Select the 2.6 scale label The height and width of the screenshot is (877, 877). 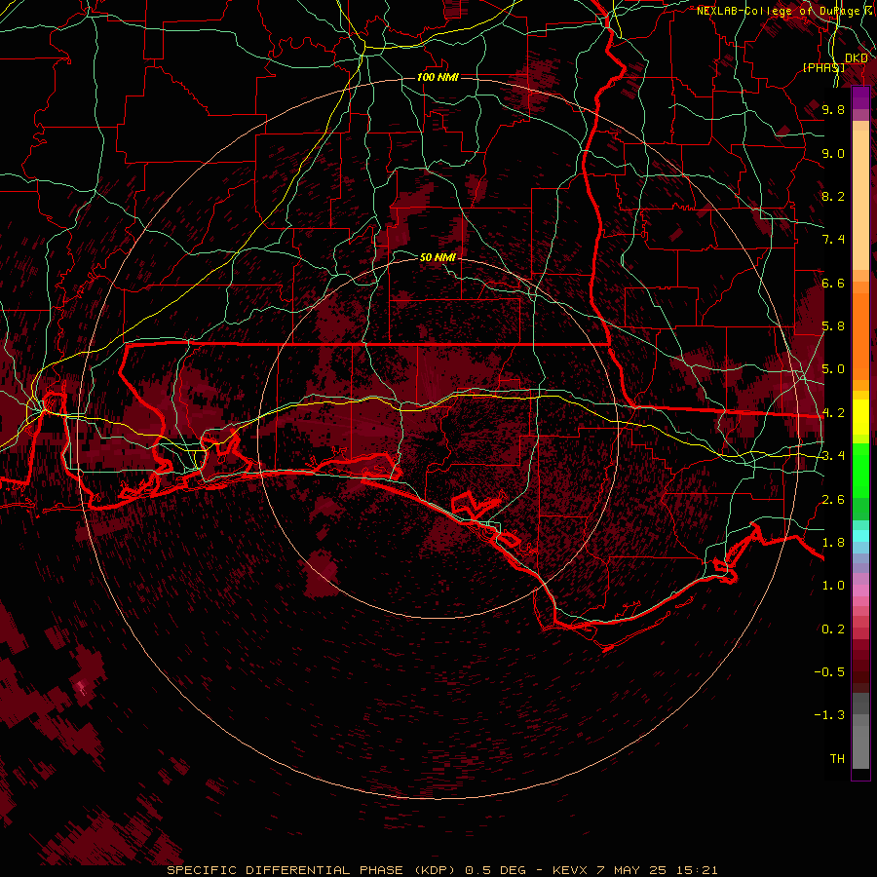coord(833,500)
